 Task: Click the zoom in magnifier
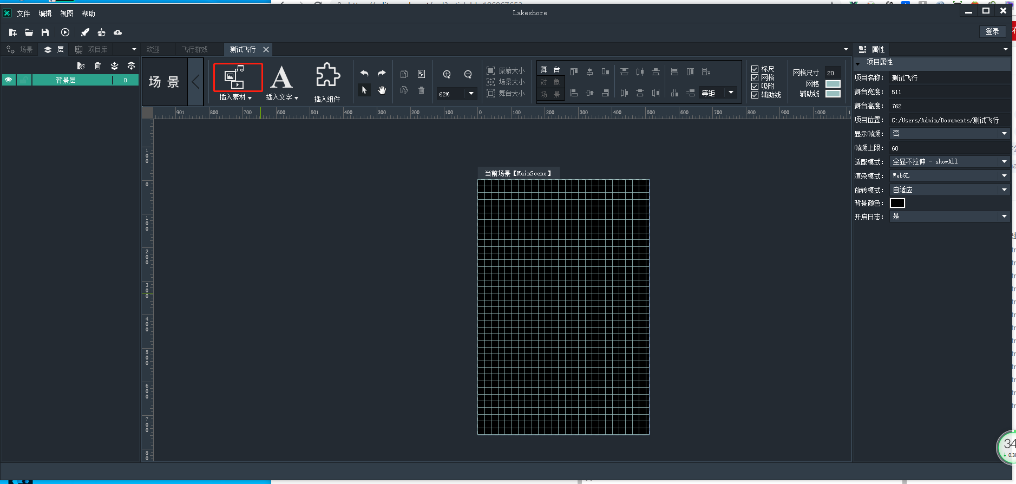pos(447,74)
